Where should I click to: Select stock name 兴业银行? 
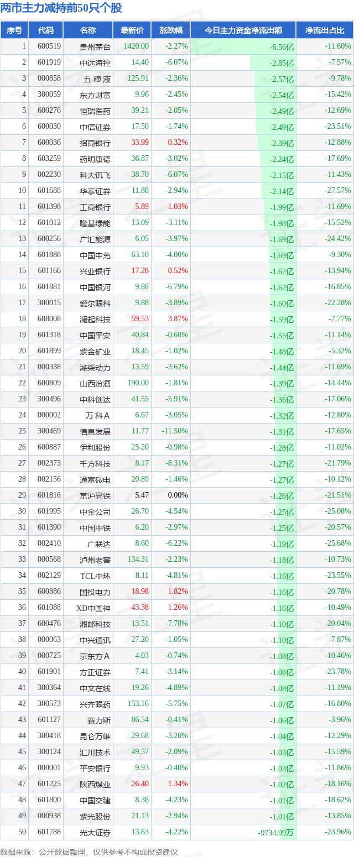pyautogui.click(x=95, y=271)
